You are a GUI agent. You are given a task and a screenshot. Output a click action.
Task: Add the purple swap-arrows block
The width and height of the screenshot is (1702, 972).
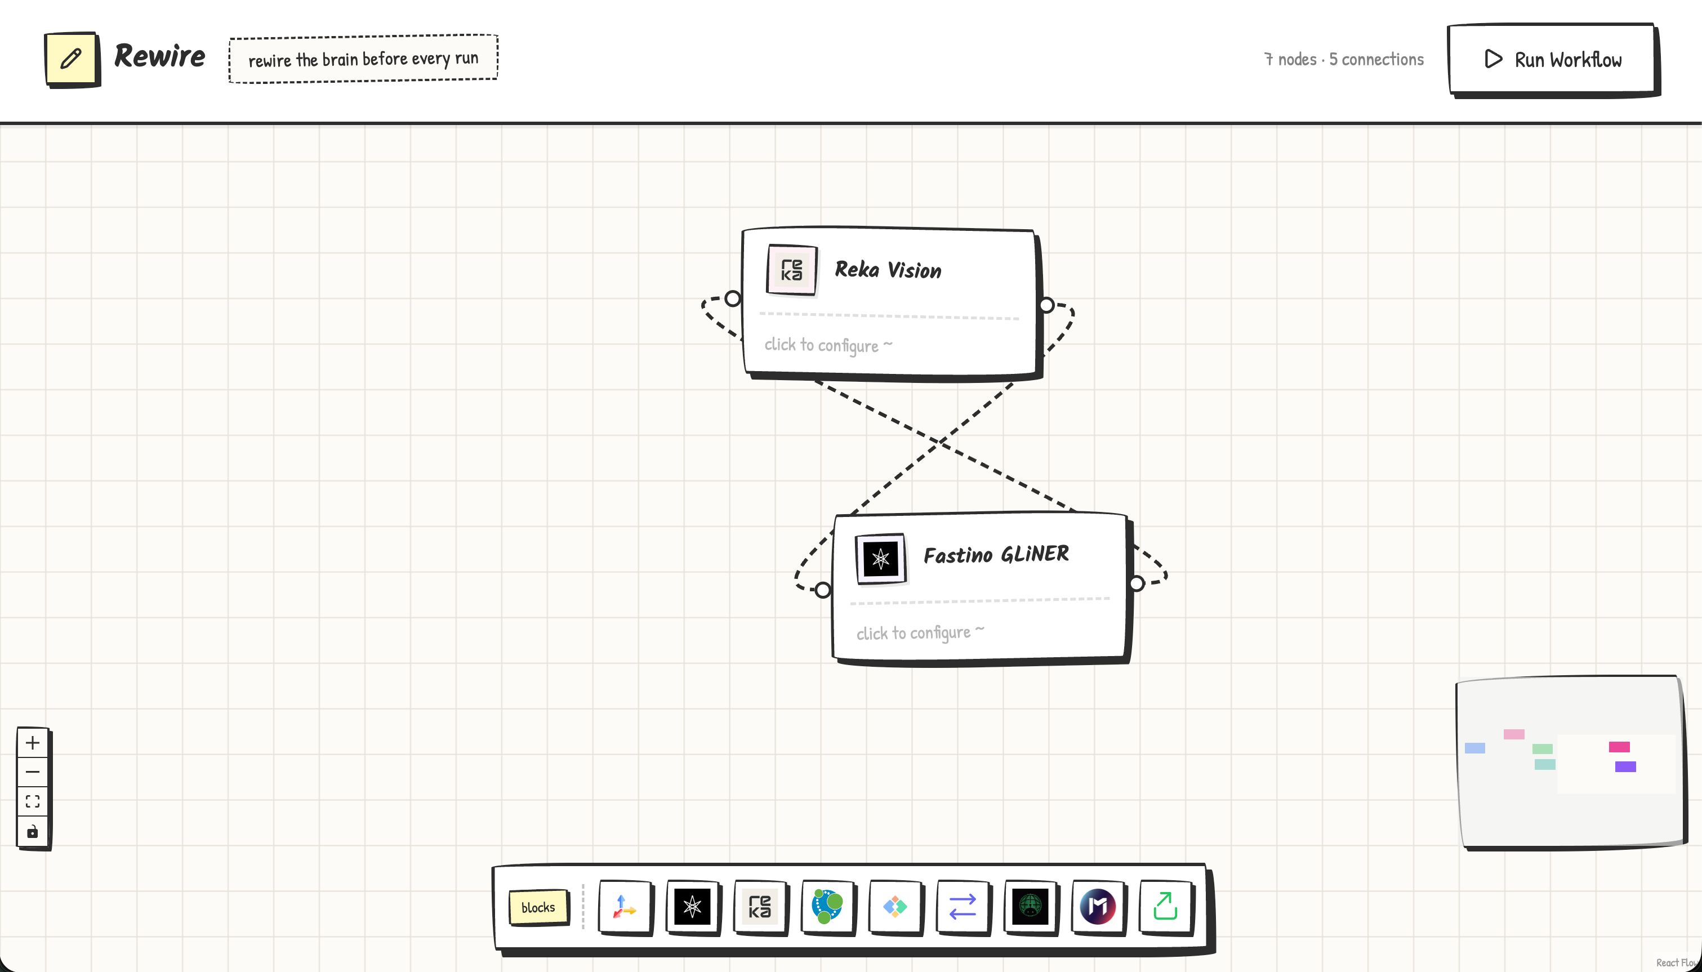tap(963, 907)
